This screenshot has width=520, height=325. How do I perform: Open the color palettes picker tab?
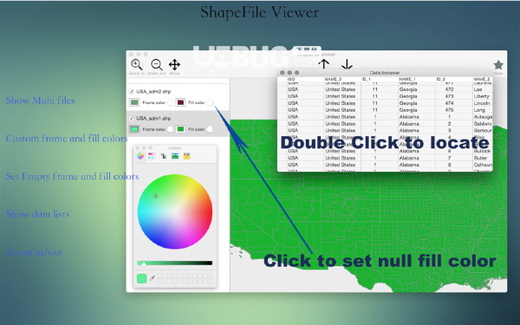click(x=164, y=156)
